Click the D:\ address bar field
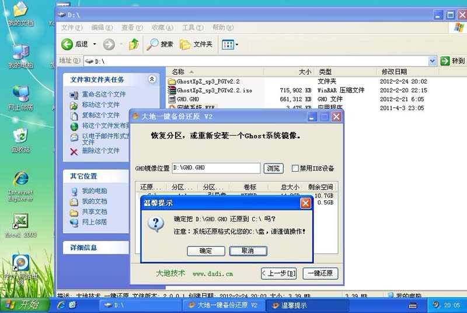Screen dimensions: 467x313 (x=256, y=61)
